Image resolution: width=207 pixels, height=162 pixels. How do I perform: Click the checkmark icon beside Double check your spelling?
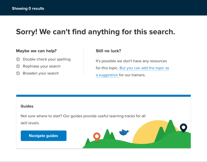click(x=18, y=59)
